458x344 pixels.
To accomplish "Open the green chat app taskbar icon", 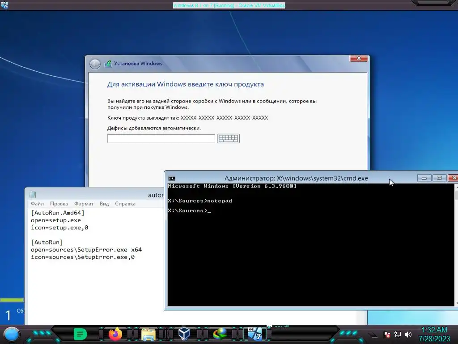I will click(x=81, y=334).
